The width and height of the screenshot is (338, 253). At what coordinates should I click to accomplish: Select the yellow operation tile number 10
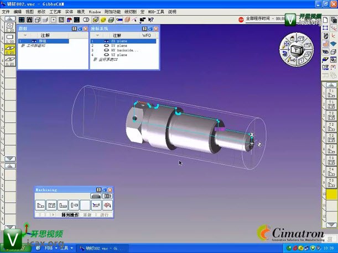tap(331, 194)
